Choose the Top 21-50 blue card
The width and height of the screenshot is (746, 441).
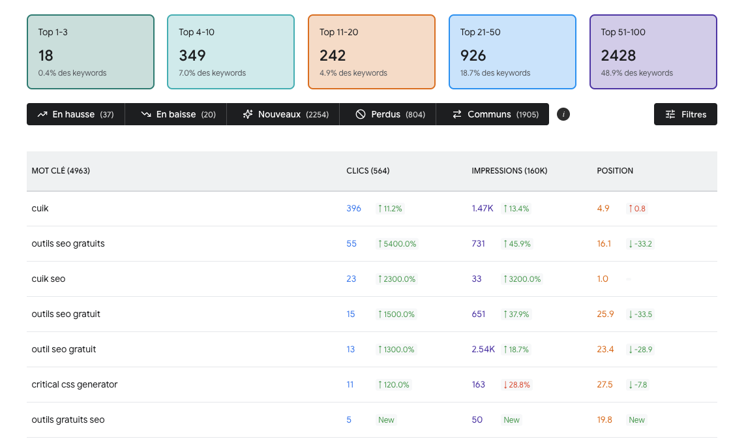tap(513, 52)
